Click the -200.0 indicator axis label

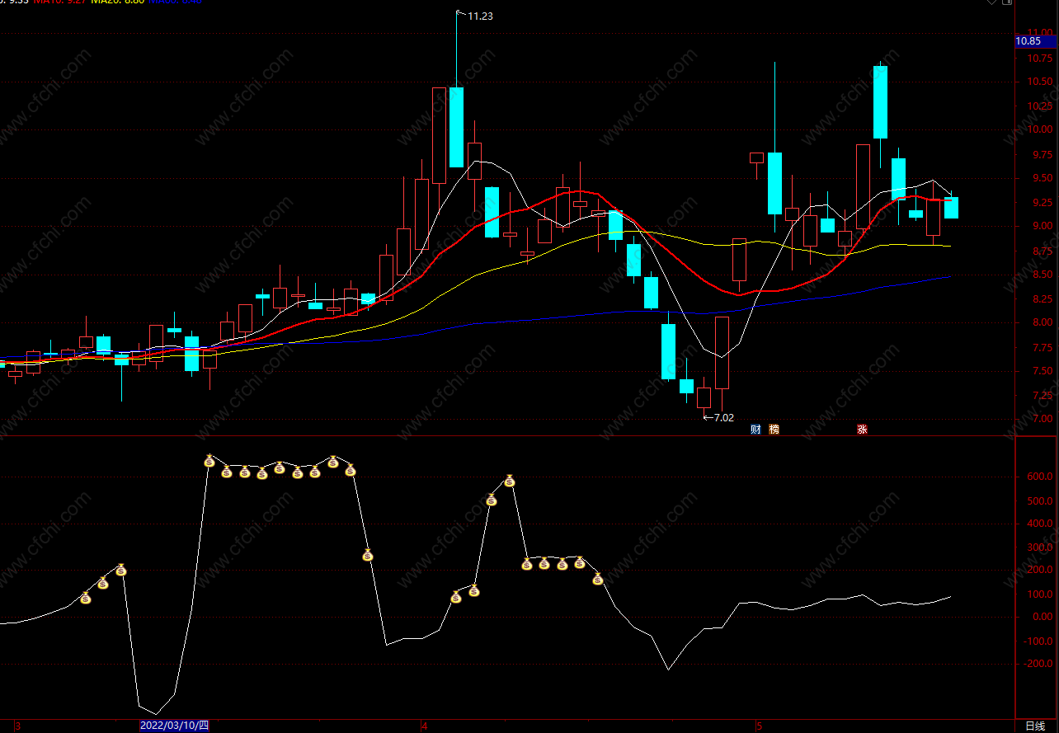pos(1038,664)
